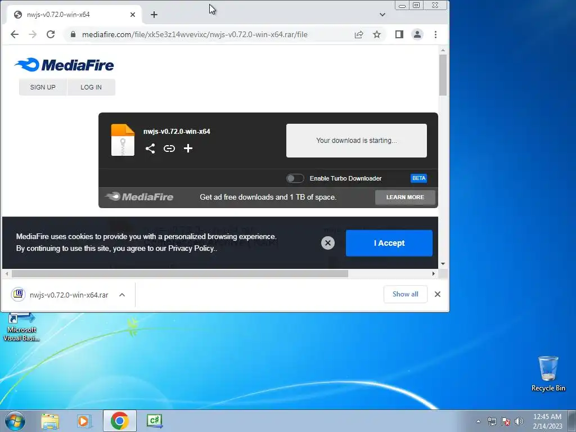Click the vertical scrollbar up arrow
This screenshot has width=576, height=432.
pos(443,50)
